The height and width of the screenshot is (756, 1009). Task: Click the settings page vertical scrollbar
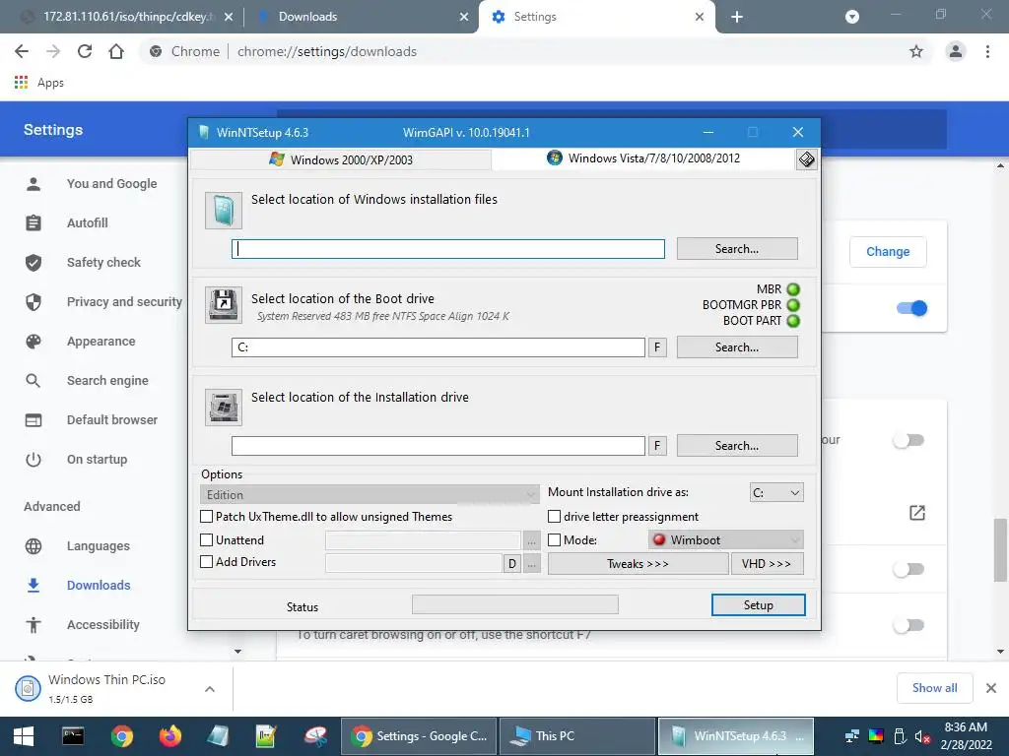1000,549
